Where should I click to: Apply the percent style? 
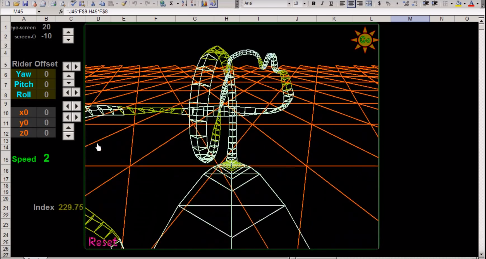tap(388, 4)
